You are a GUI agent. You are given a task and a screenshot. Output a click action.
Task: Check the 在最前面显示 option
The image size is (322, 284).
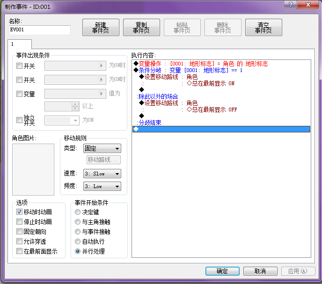pos(19,251)
